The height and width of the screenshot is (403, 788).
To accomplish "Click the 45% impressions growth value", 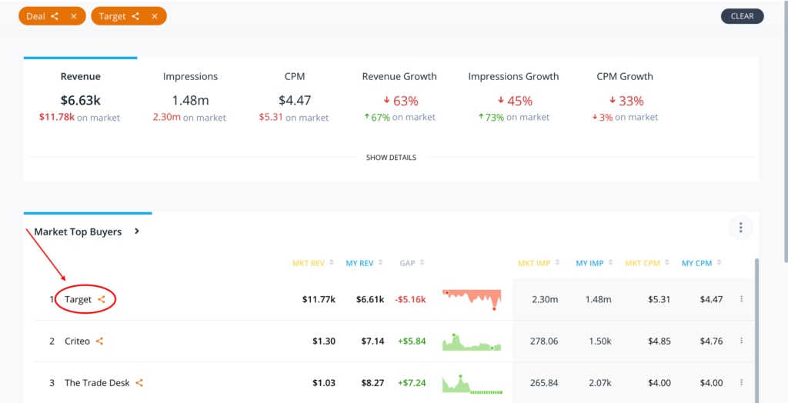I will [515, 101].
